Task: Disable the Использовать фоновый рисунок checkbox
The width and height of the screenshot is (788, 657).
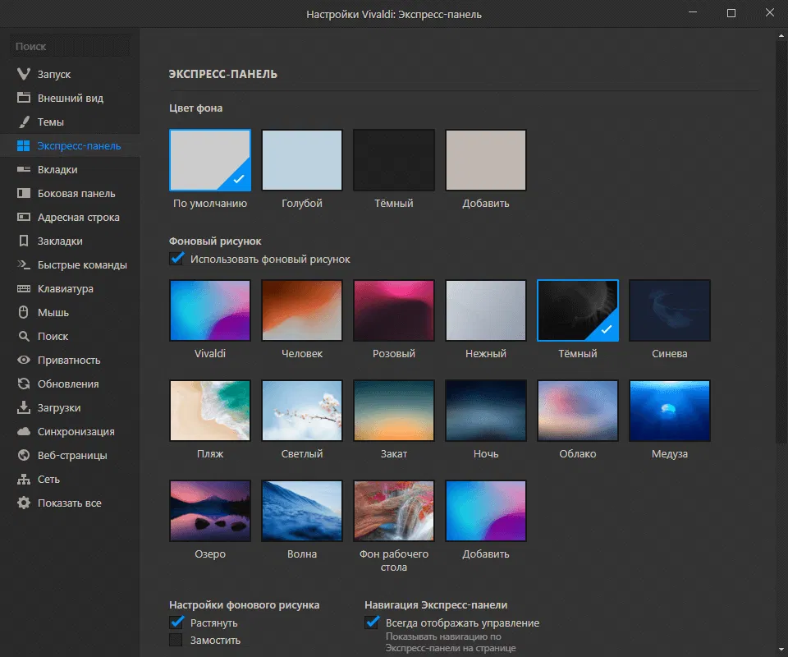Action: [x=176, y=259]
